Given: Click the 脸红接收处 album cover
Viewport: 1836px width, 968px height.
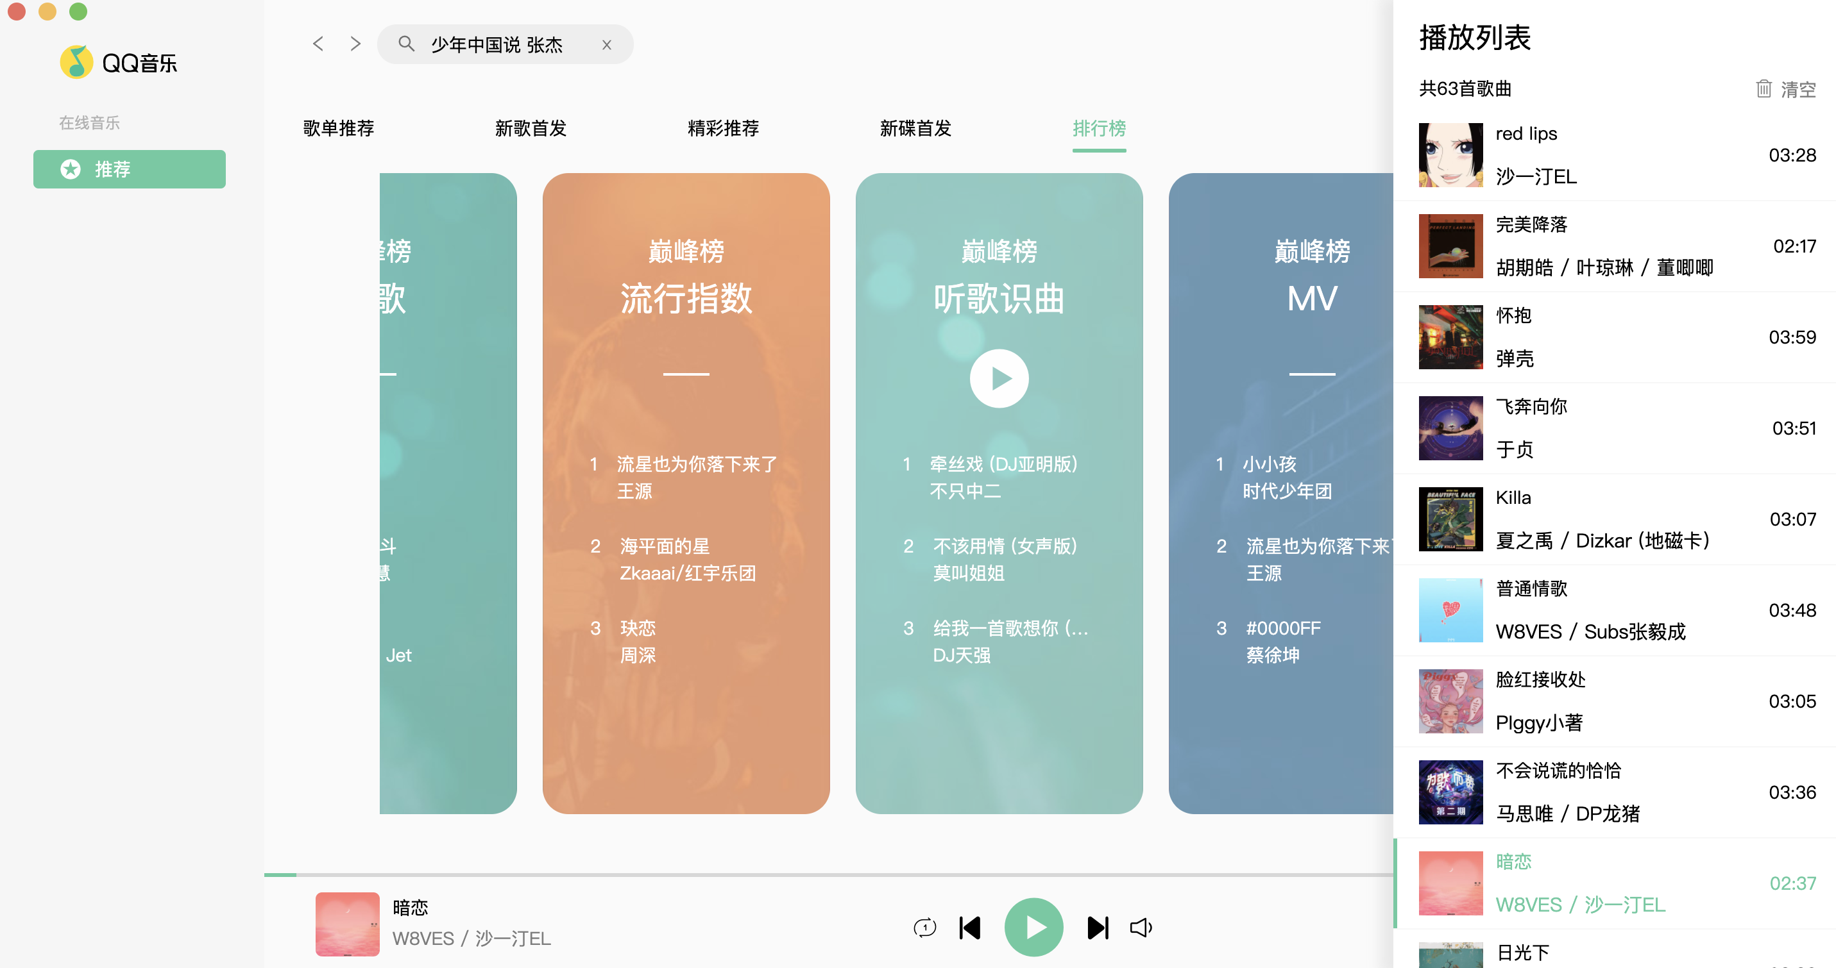Looking at the screenshot, I should click(1450, 701).
